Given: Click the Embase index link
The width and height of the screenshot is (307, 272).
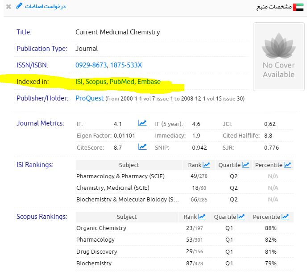Looking at the screenshot, I should tap(149, 82).
